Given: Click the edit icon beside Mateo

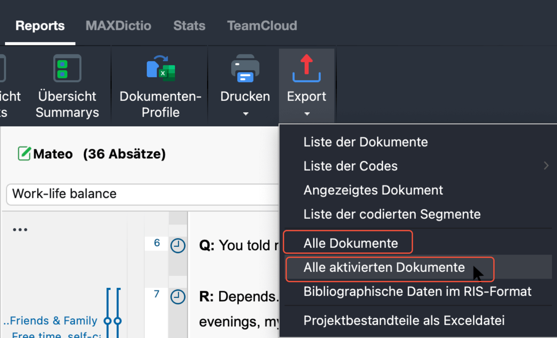Looking at the screenshot, I should (x=24, y=153).
